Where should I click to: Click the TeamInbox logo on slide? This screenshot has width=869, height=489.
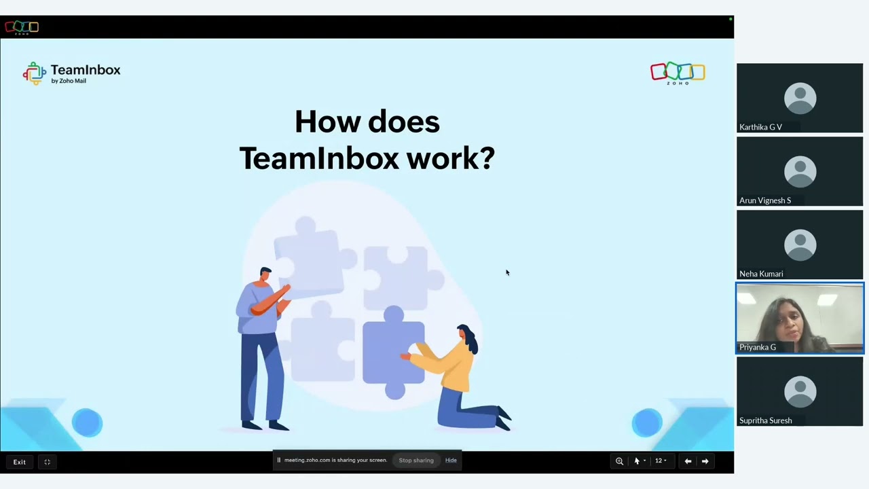[72, 73]
